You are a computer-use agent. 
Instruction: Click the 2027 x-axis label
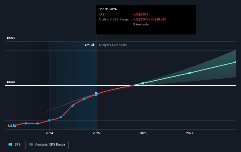[x=190, y=133]
